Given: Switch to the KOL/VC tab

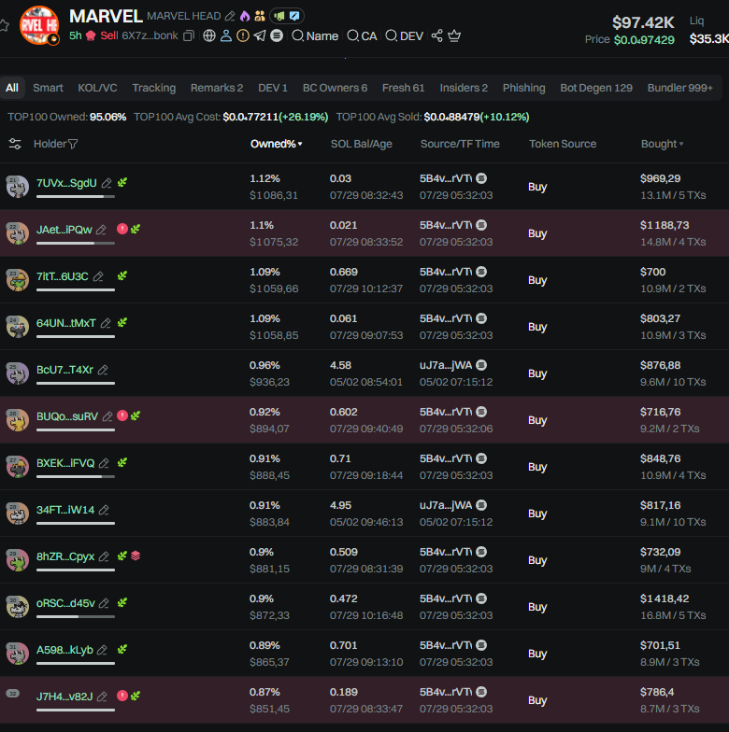Looking at the screenshot, I should coord(97,88).
